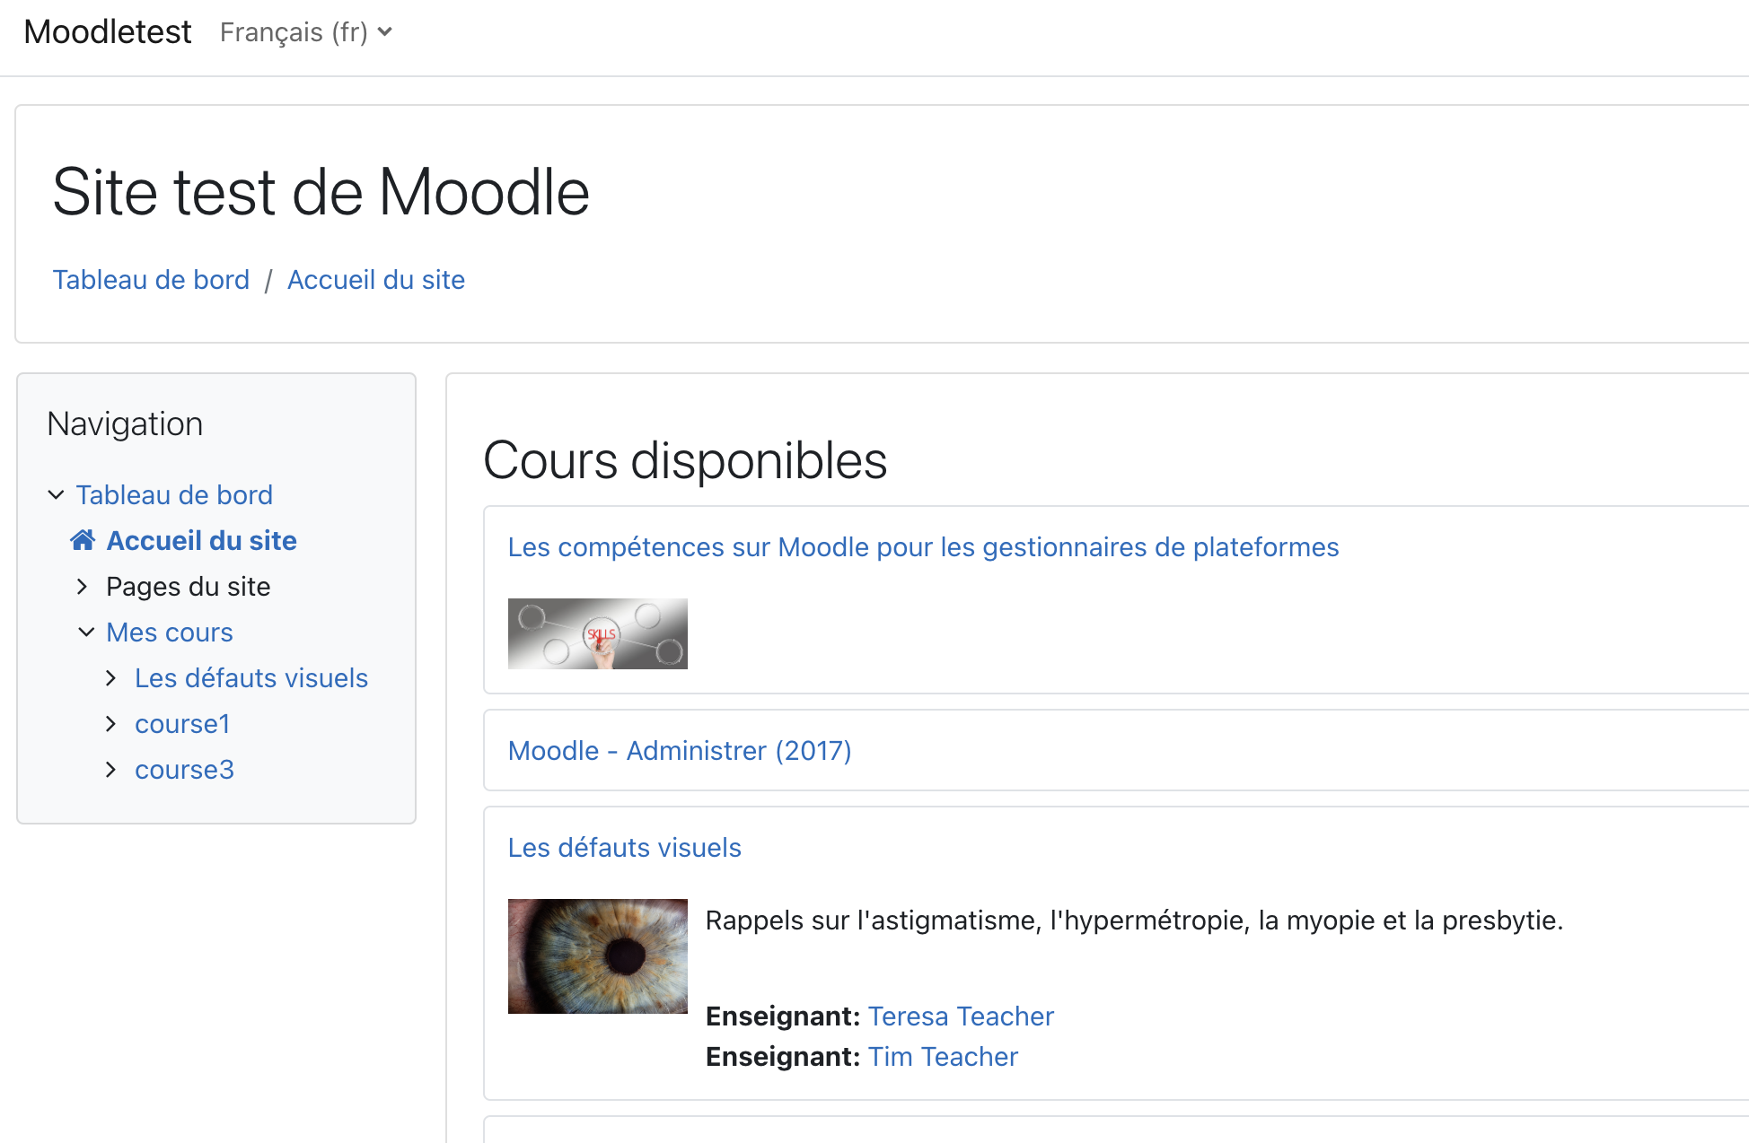The image size is (1749, 1143).
Task: Click the eye course thumbnail image
Action: (598, 956)
